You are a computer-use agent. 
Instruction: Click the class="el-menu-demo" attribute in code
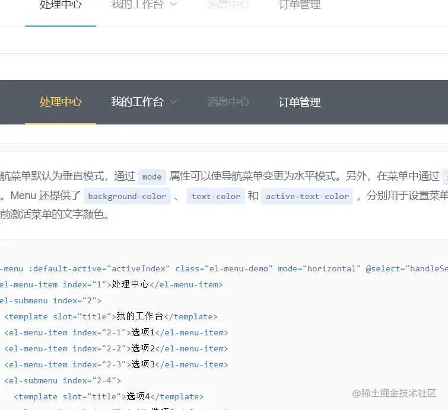[224, 268]
